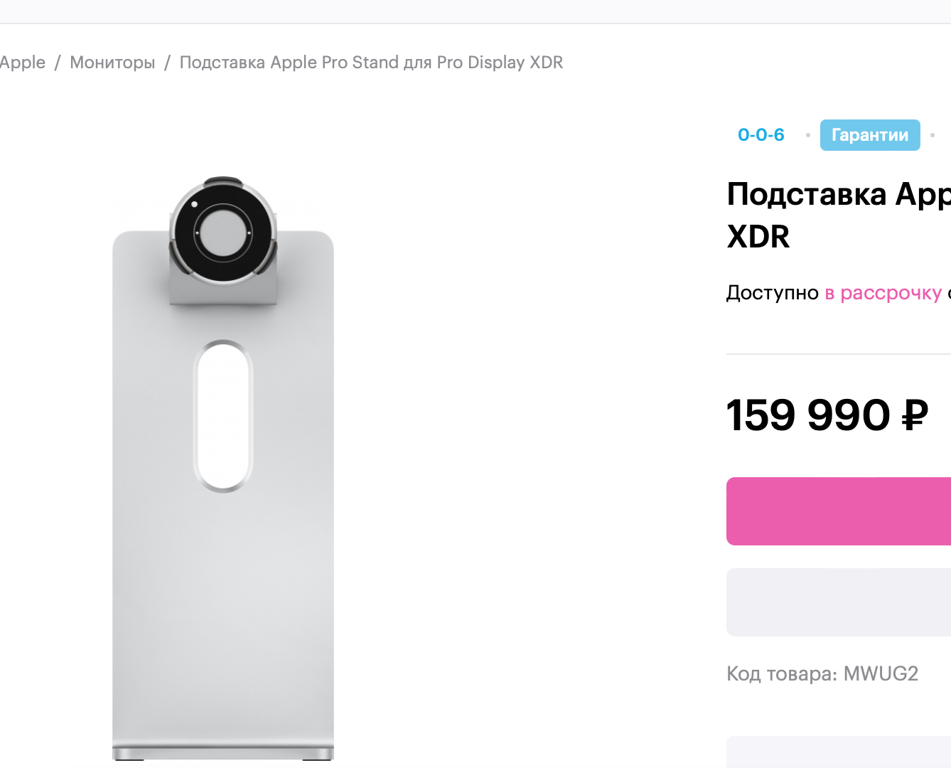Click the Apple breadcrumb link
The height and width of the screenshot is (768, 951).
(22, 63)
